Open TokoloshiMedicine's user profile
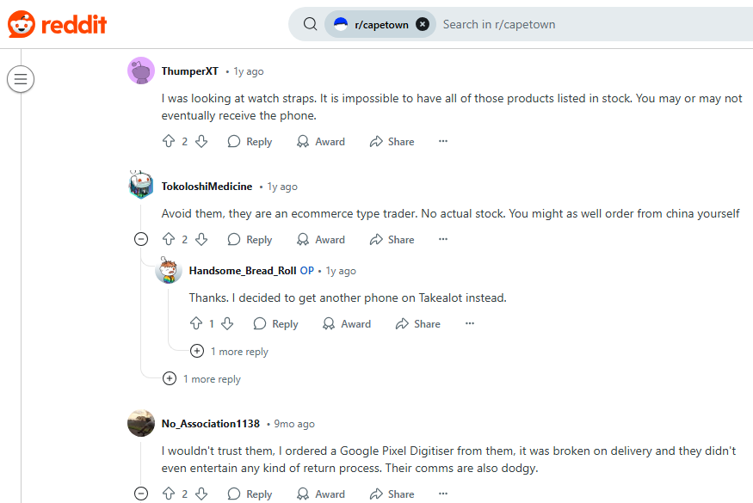The height and width of the screenshot is (503, 753). tap(207, 187)
